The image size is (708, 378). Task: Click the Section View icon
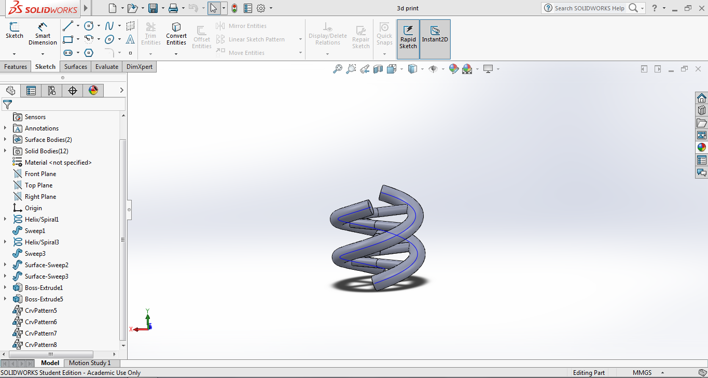coord(378,68)
